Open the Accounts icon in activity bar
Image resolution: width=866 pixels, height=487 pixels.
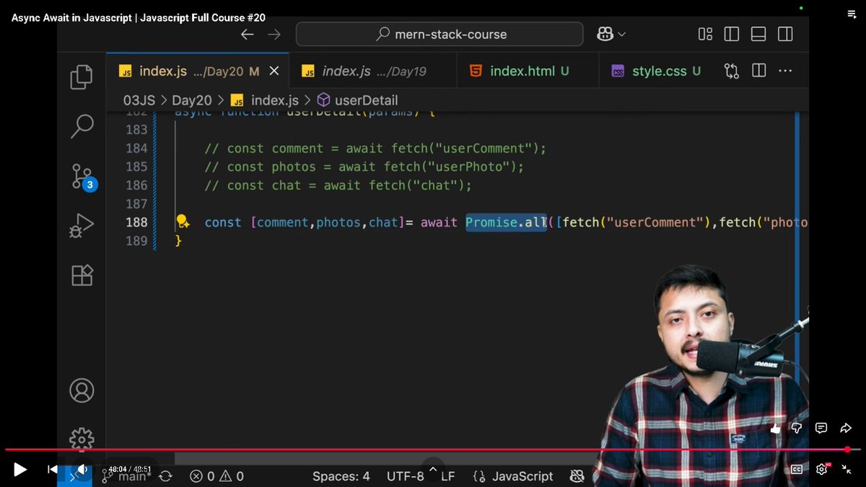[82, 390]
